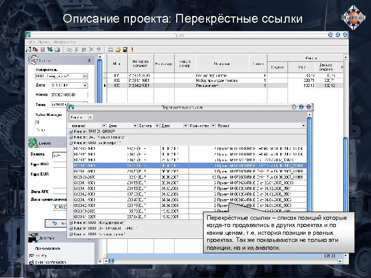Click the Описание column header
The width and height of the screenshot is (371, 278).
point(222,64)
